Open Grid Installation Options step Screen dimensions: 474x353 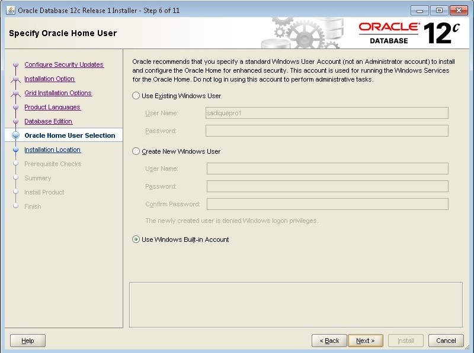tap(58, 93)
